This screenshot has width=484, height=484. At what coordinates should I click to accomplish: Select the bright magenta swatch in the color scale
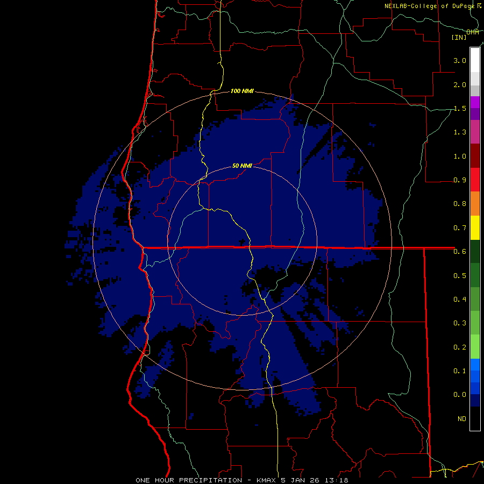coord(475,102)
